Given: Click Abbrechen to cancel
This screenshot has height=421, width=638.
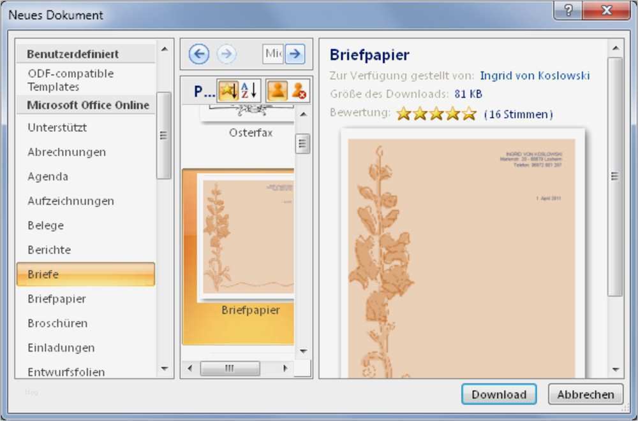Looking at the screenshot, I should tap(585, 394).
